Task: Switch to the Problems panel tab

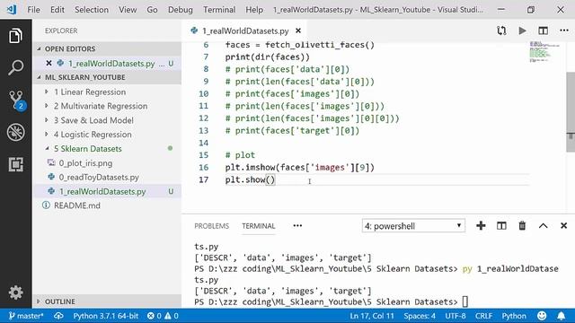Action: (212, 226)
